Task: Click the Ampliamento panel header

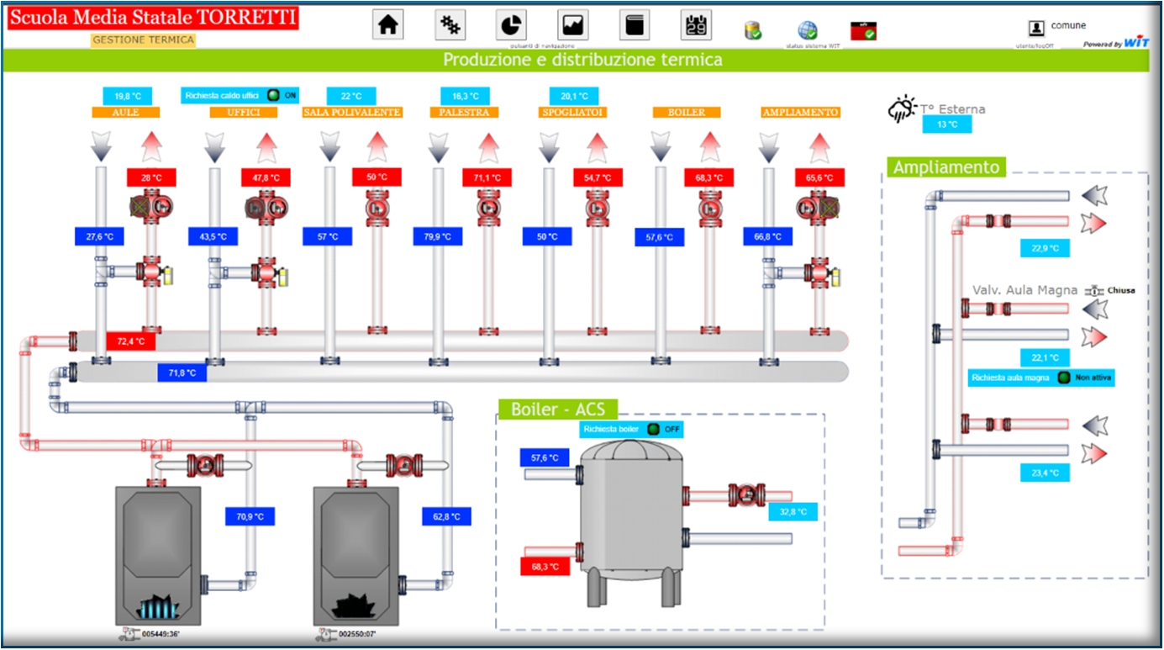Action: pyautogui.click(x=946, y=167)
